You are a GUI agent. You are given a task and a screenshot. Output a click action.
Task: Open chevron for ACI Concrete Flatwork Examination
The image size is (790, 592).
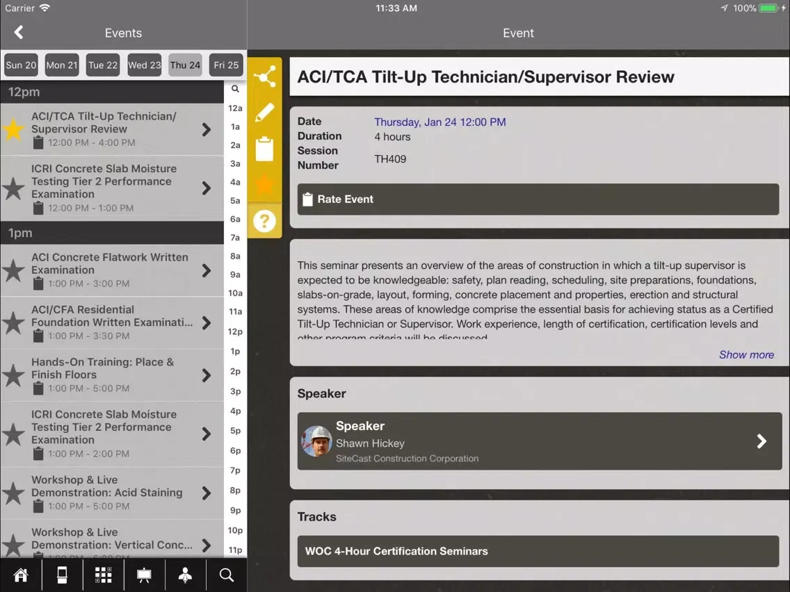tap(207, 271)
